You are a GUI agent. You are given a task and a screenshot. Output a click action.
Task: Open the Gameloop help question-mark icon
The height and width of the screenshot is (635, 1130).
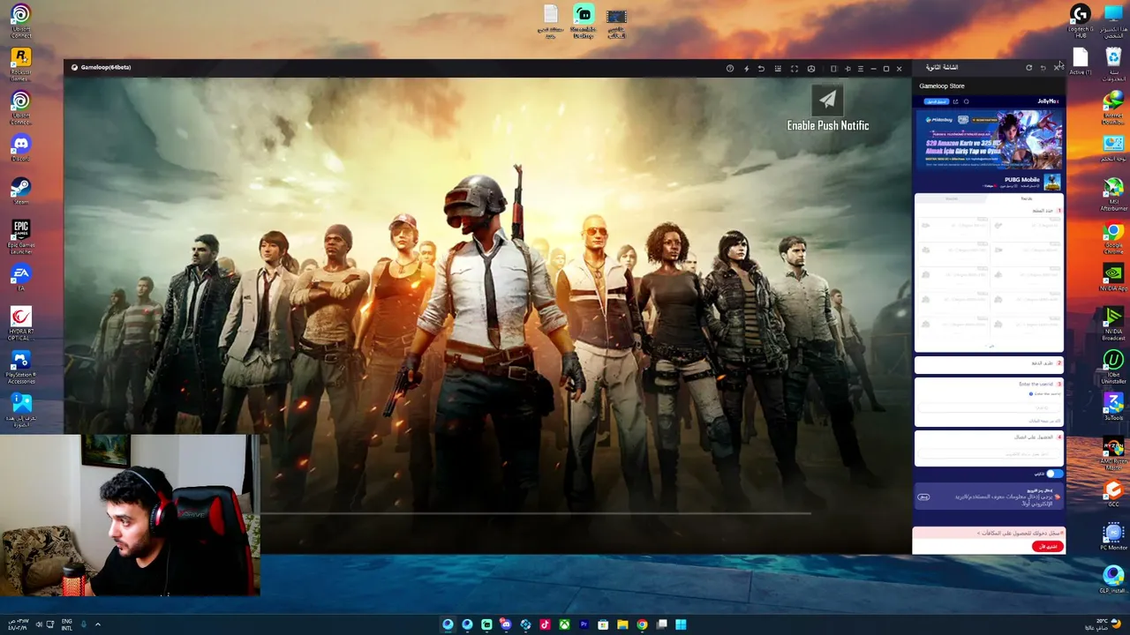(730, 68)
